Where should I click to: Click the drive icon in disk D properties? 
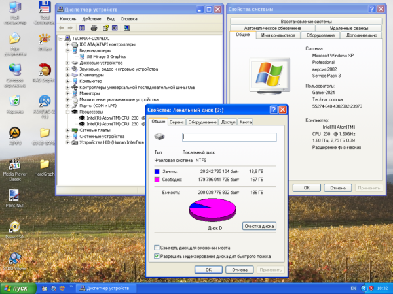coord(159,137)
